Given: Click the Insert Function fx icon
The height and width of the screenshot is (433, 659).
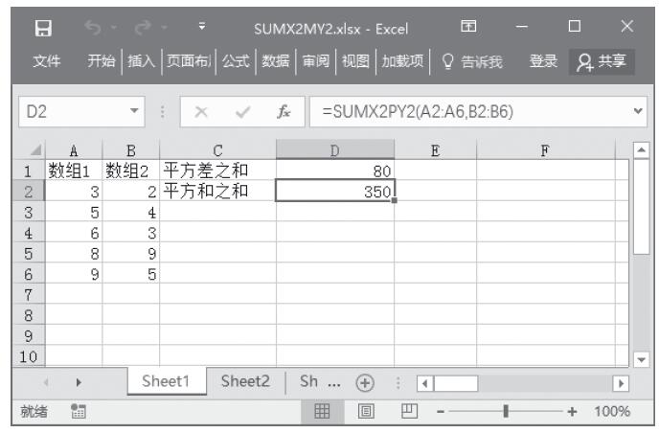Looking at the screenshot, I should point(284,111).
